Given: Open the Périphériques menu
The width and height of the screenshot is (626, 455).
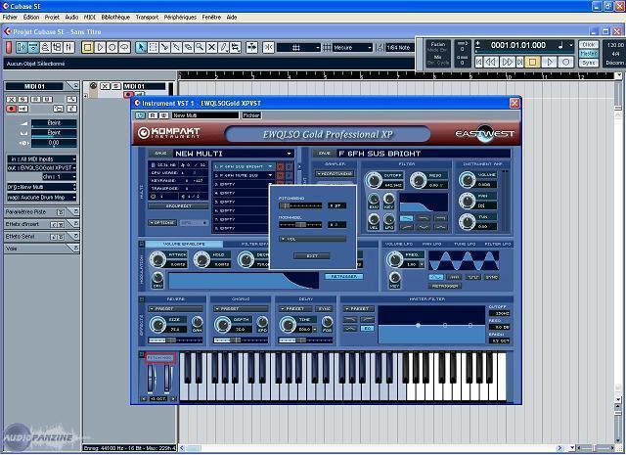Looking at the screenshot, I should tap(180, 18).
